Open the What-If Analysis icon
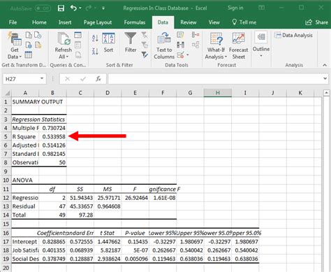The width and height of the screenshot is (331, 272). 216,38
